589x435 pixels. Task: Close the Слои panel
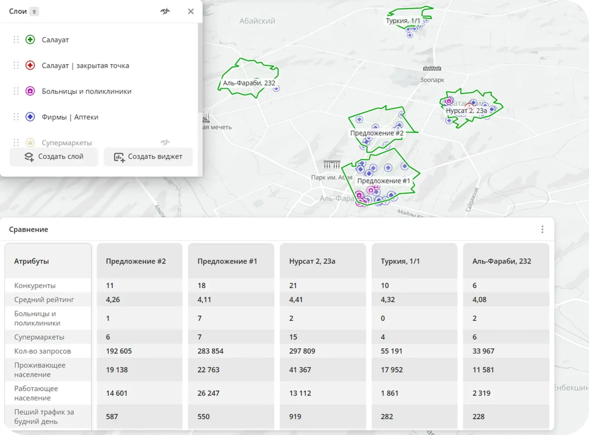click(191, 11)
